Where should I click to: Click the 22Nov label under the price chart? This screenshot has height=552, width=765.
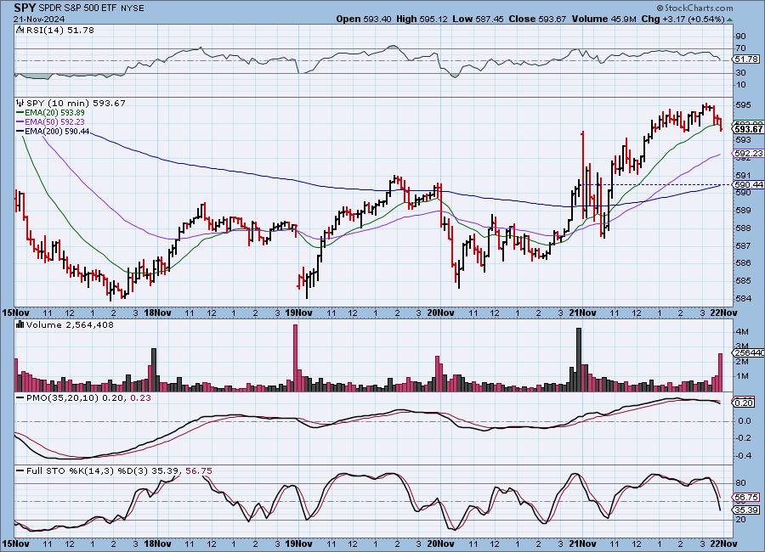click(724, 313)
